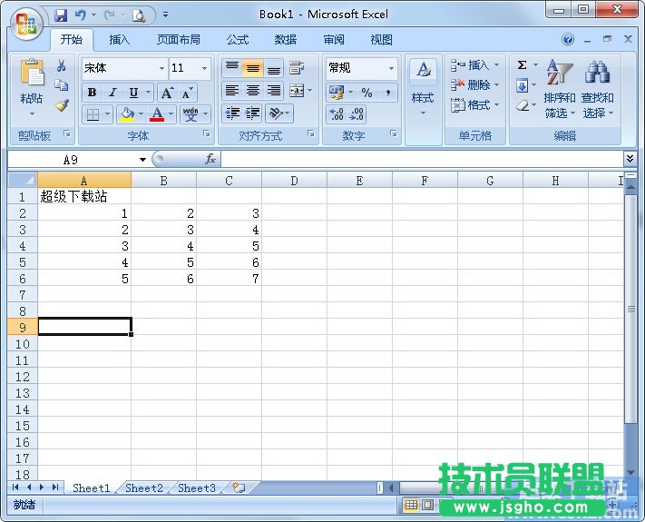The image size is (645, 522).
Task: Merge and center cells
Action: click(x=297, y=91)
